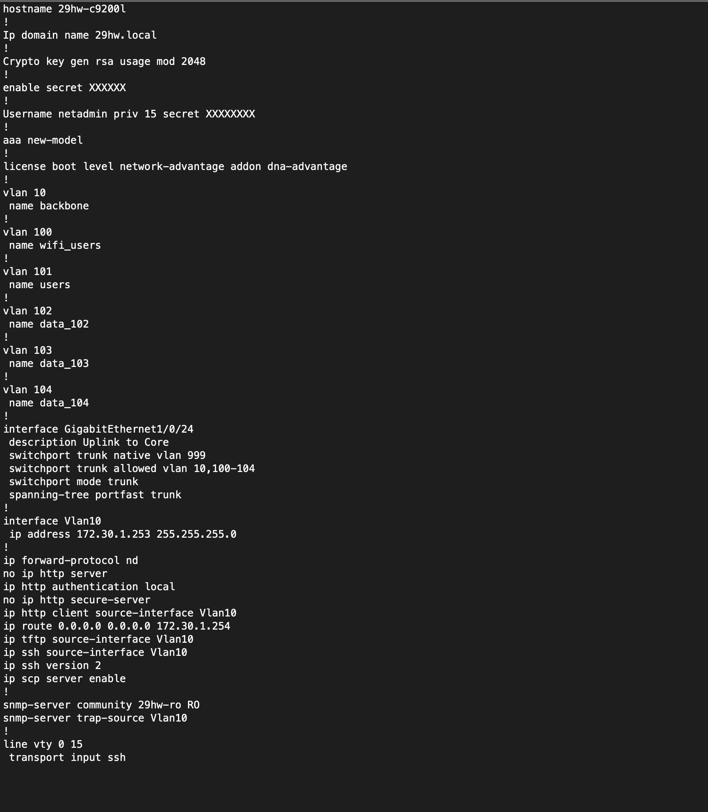The width and height of the screenshot is (708, 812).
Task: Place cursor on spanning-tree portfast trunk line
Action: point(95,495)
